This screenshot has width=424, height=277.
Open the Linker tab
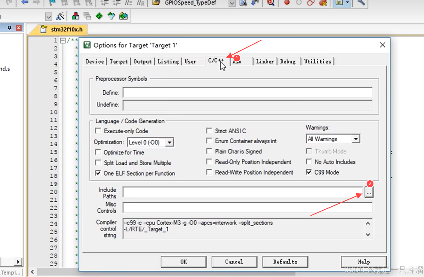point(265,61)
